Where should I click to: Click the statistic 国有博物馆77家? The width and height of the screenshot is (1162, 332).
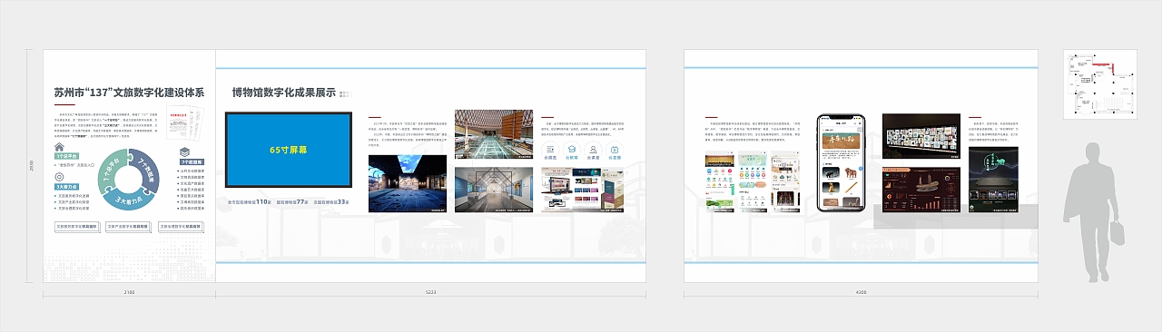pos(293,202)
